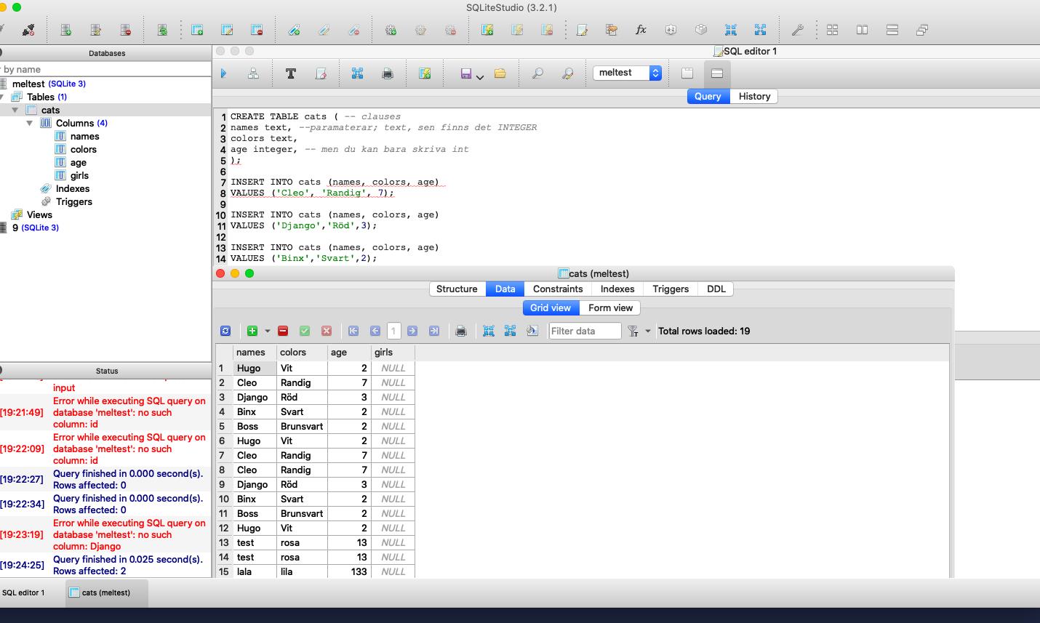Select the girls column in tree
This screenshot has width=1040, height=623.
point(79,175)
